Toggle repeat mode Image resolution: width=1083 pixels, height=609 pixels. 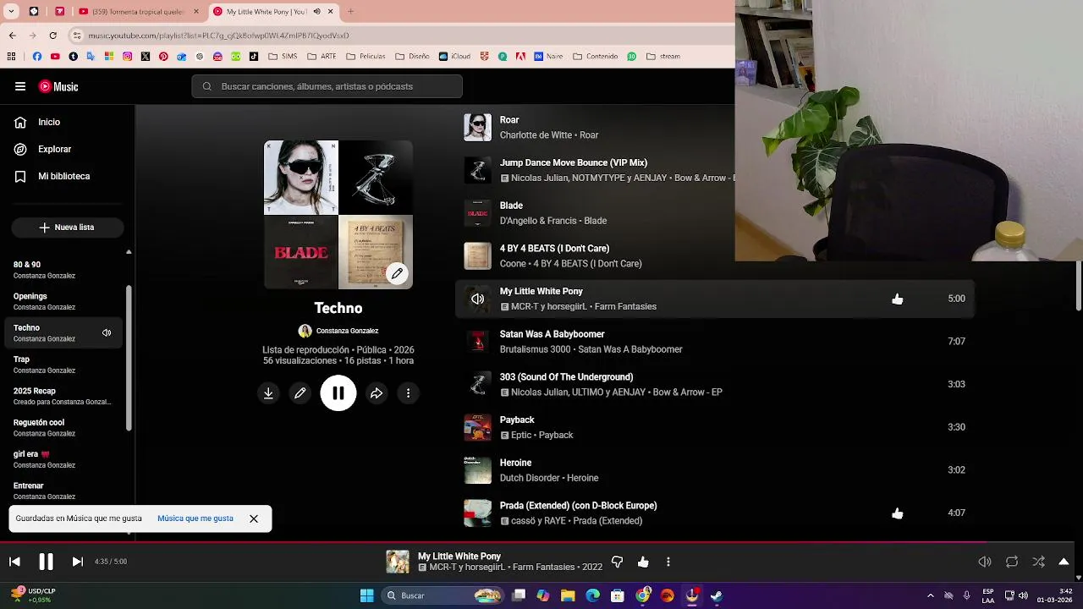coord(1012,562)
